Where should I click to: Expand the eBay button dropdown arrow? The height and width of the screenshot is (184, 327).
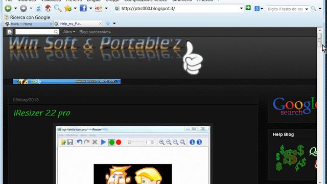coord(106,8)
